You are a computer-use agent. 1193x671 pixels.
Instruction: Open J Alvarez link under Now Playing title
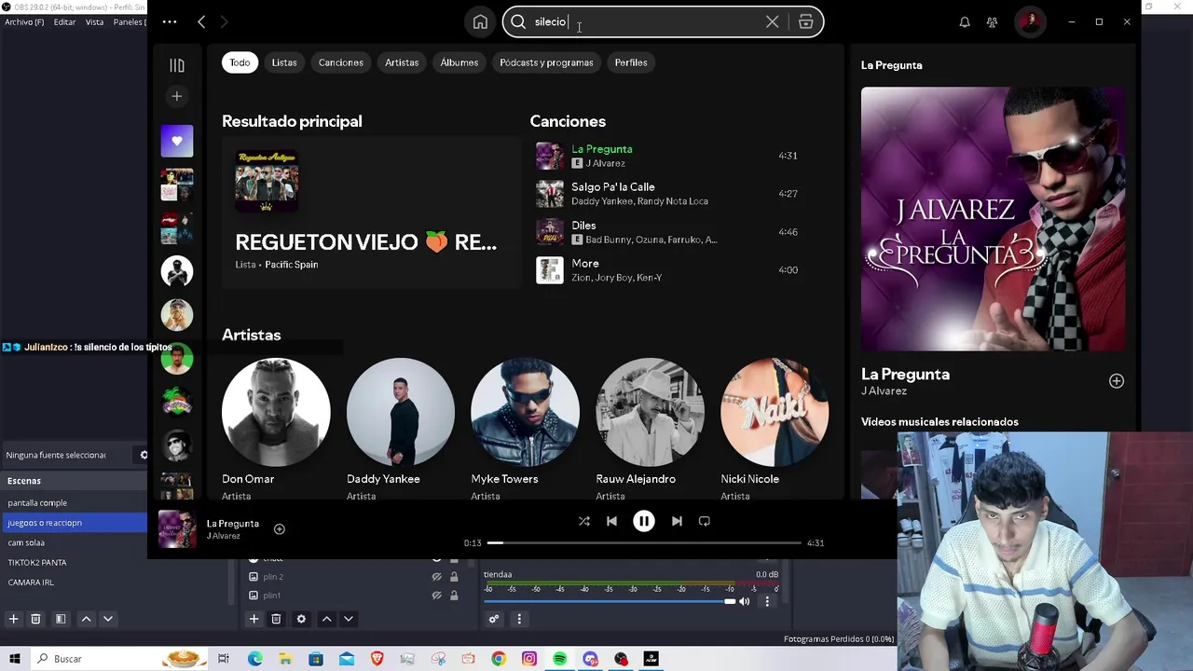[x=884, y=391]
